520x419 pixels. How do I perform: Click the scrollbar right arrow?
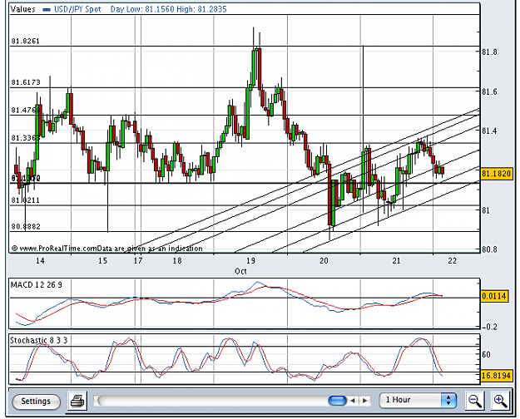pyautogui.click(x=364, y=401)
